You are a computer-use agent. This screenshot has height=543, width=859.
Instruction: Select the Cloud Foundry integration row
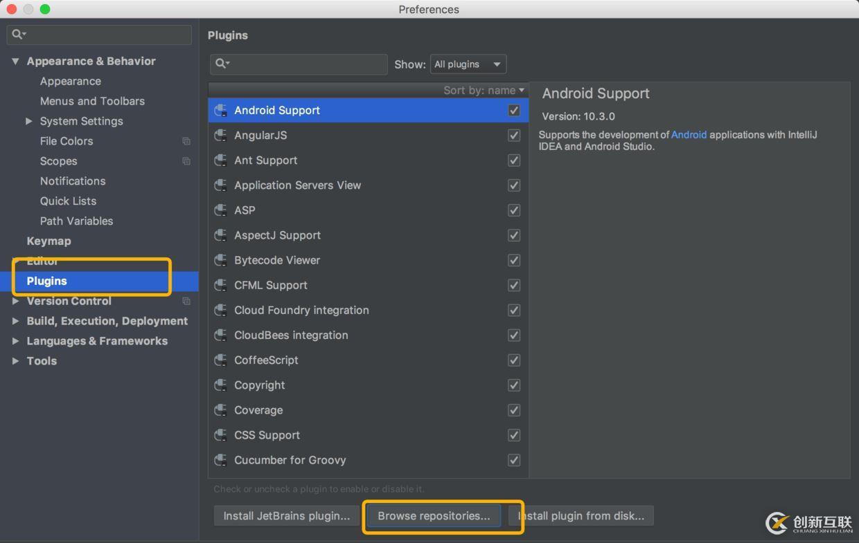[368, 310]
